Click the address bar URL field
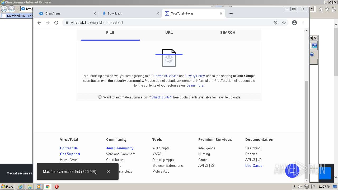This screenshot has width=338, height=190. coord(169,23)
